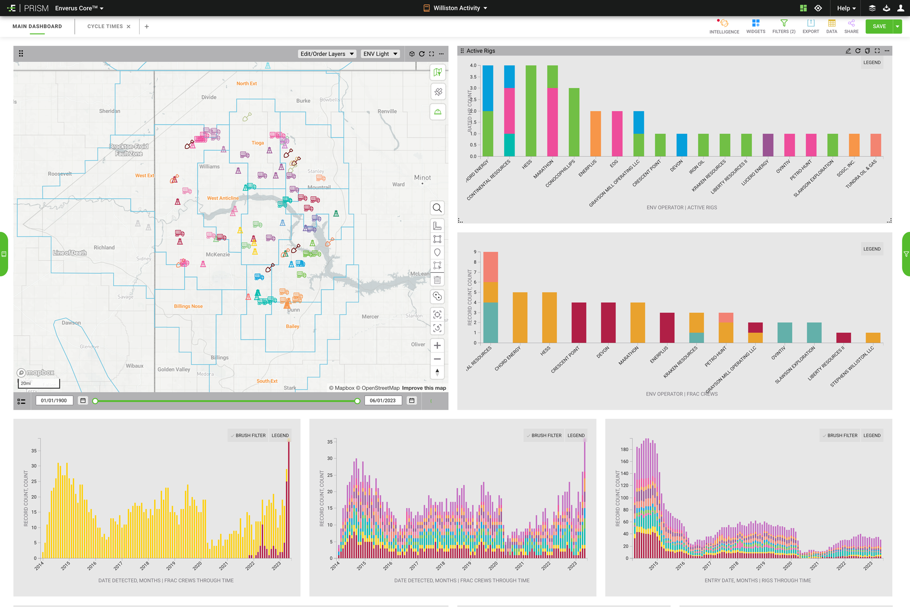Toggle the timeline legend list icon
910x607 pixels.
point(21,401)
